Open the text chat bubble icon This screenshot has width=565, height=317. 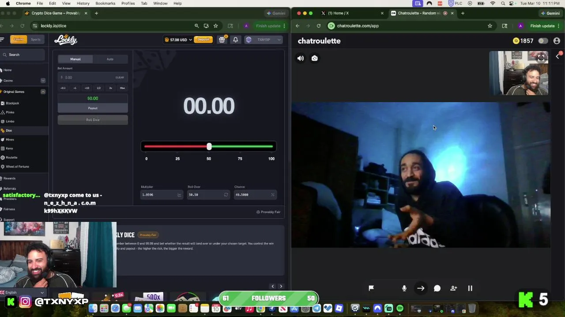point(437,288)
